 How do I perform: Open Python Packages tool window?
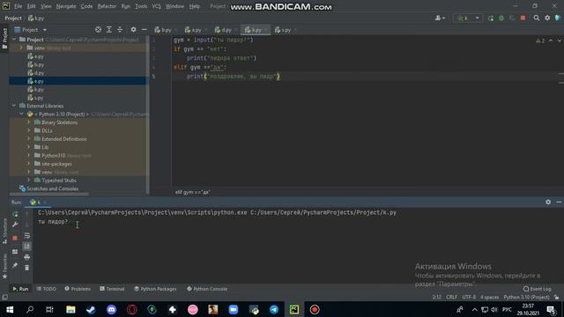point(155,289)
